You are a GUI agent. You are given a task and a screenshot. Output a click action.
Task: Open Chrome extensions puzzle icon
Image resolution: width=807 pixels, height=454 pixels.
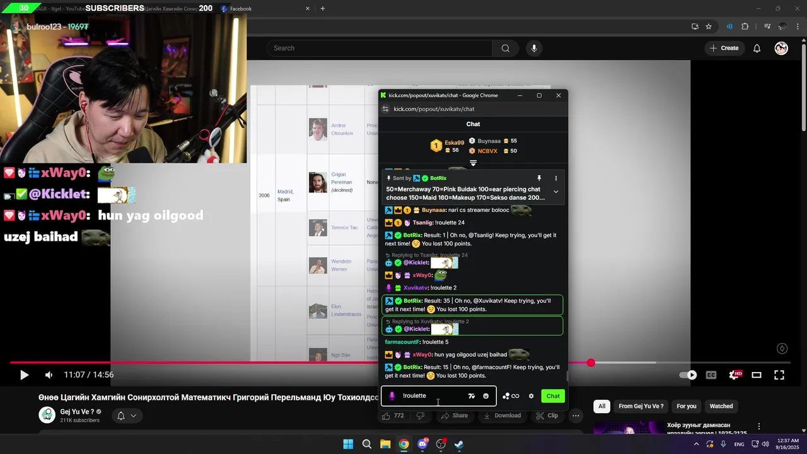click(745, 26)
